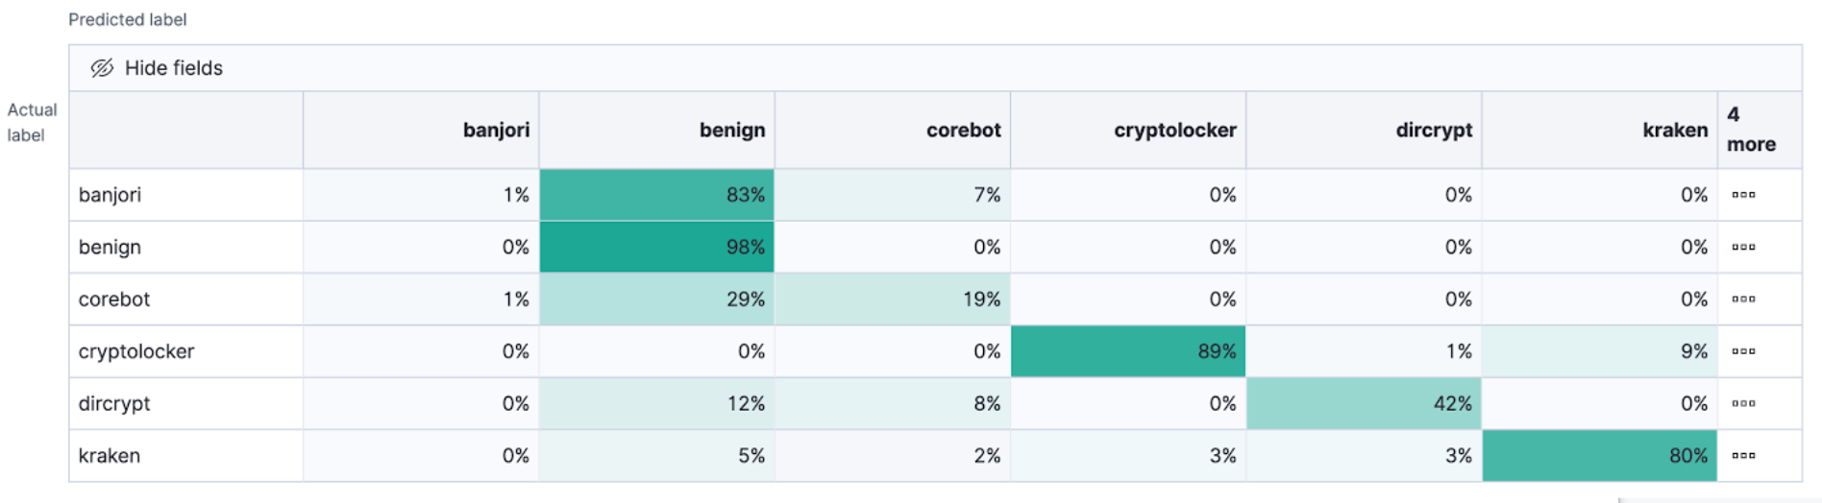The height and width of the screenshot is (503, 1822).
Task: Select the dircrypt row label
Action: click(114, 403)
